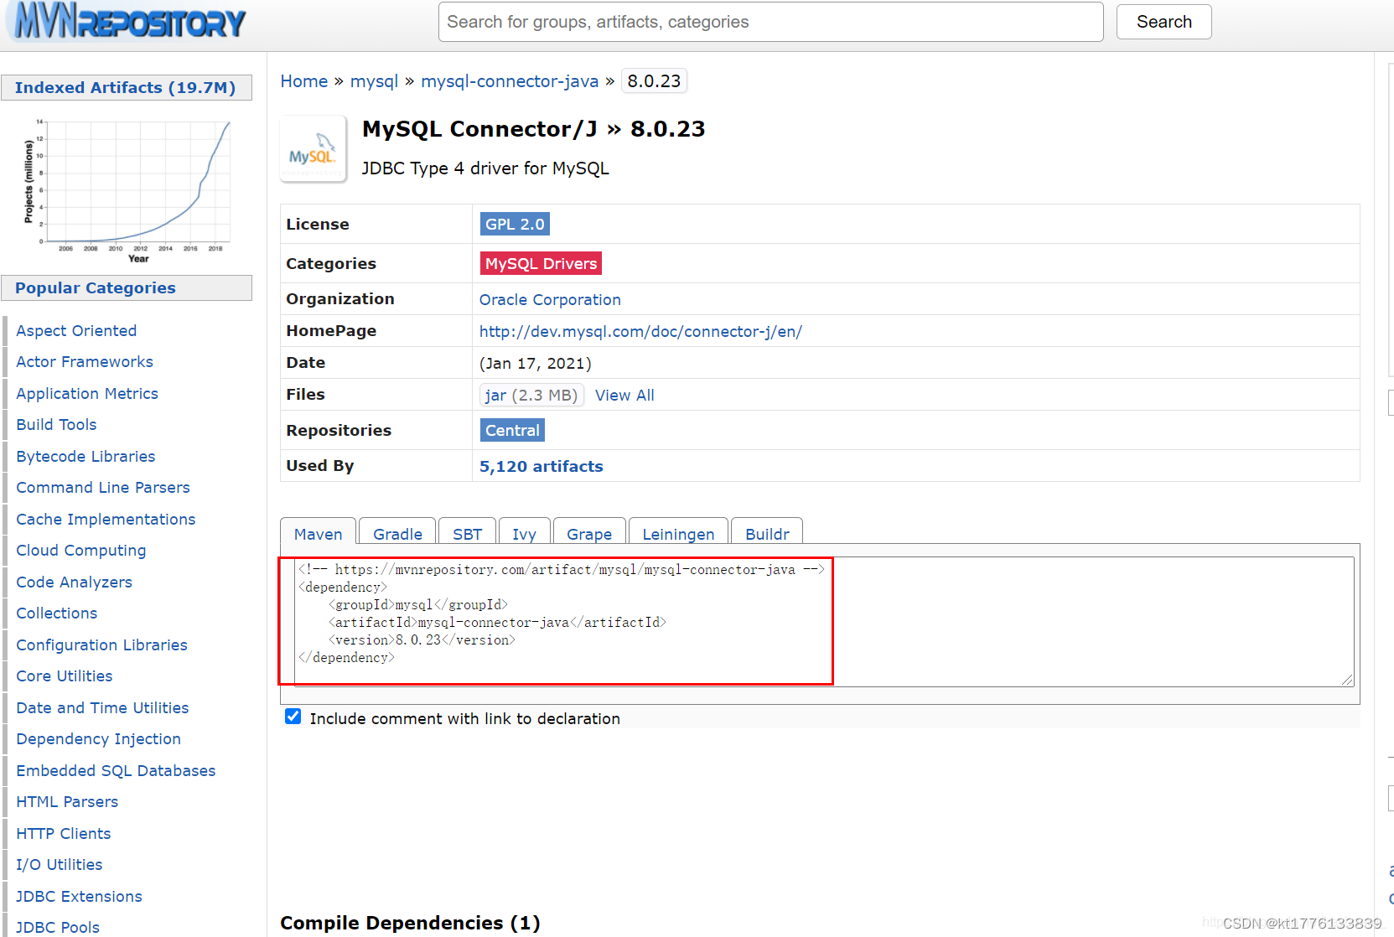
Task: Download the jar (2.3 MB) file
Action: 531,395
